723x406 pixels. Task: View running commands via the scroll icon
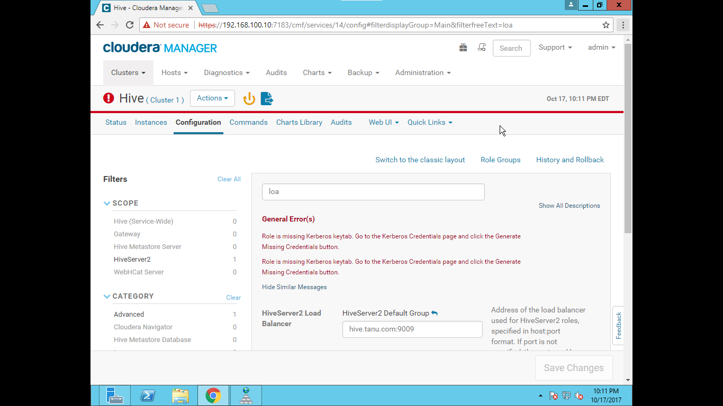[x=482, y=47]
